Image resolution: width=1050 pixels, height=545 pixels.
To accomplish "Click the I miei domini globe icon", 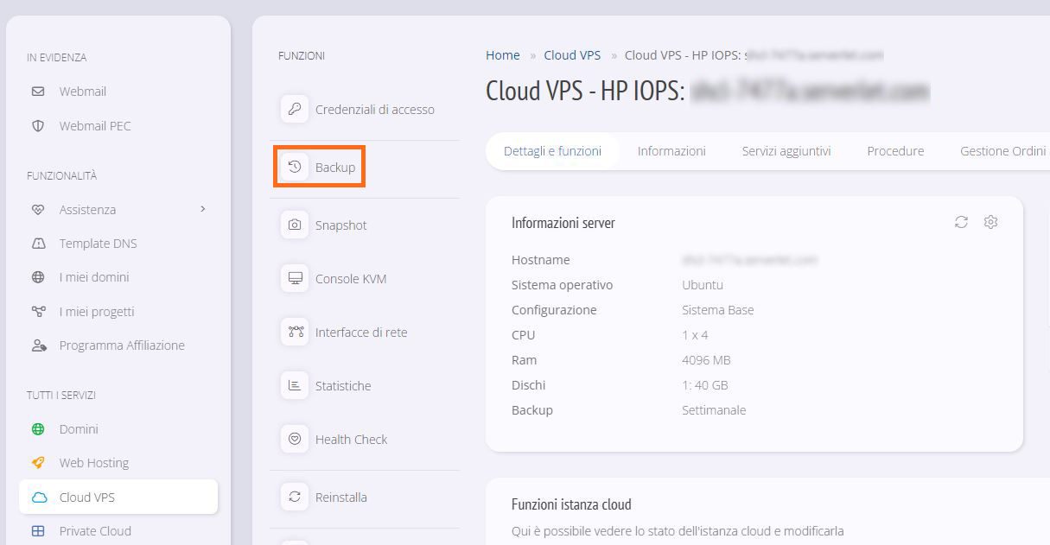I will [x=38, y=277].
